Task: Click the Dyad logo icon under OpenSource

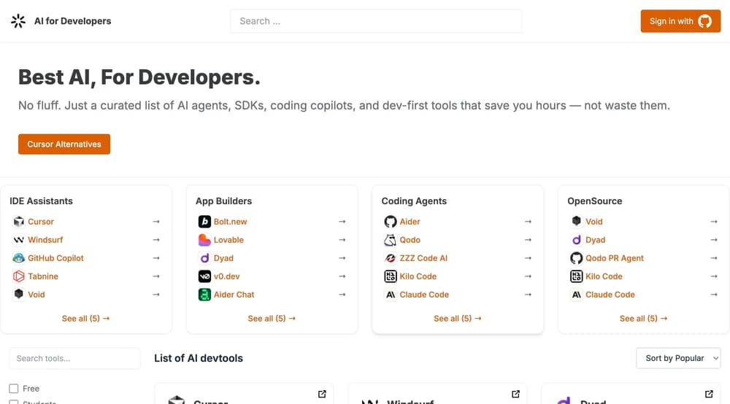Action: [577, 240]
